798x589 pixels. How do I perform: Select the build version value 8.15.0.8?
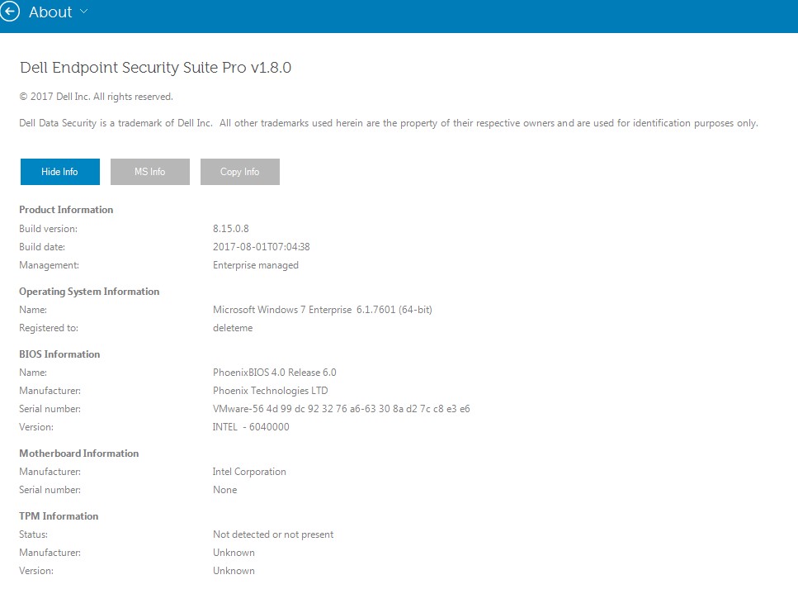pyautogui.click(x=231, y=229)
